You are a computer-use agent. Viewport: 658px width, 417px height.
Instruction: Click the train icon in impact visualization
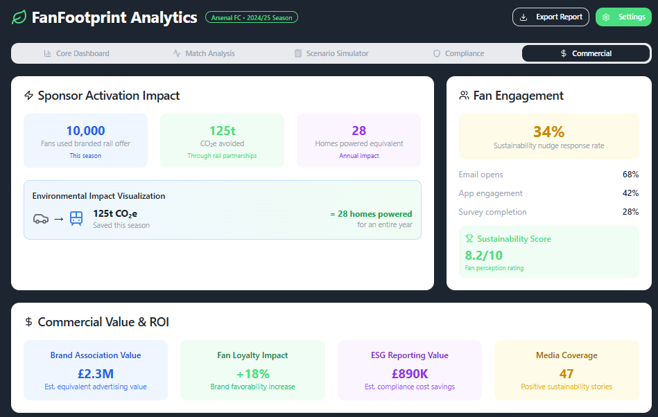(x=76, y=219)
